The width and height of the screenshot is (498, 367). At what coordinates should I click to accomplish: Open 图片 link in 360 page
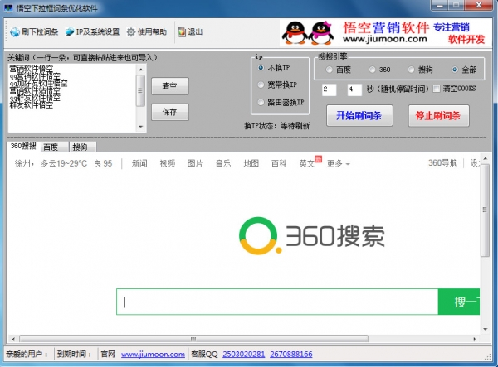click(195, 163)
